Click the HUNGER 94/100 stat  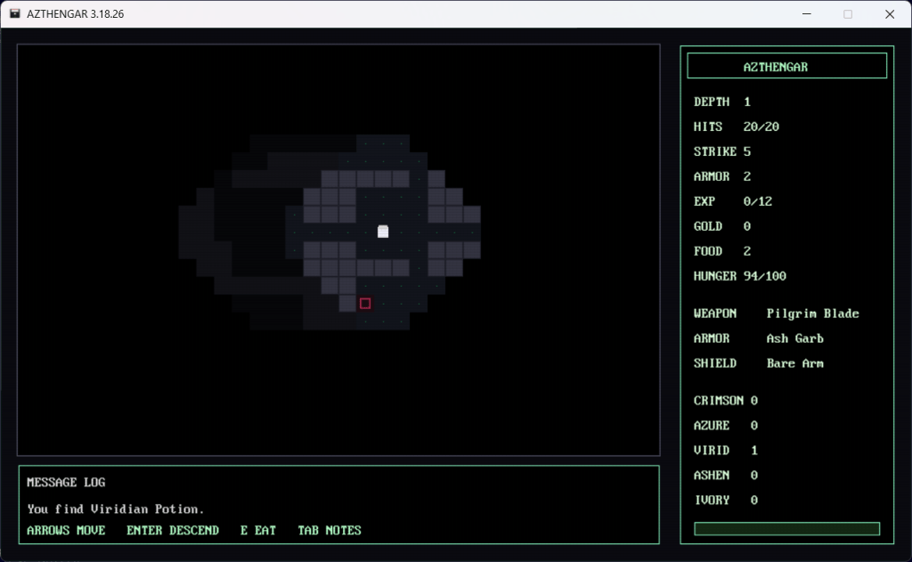740,276
